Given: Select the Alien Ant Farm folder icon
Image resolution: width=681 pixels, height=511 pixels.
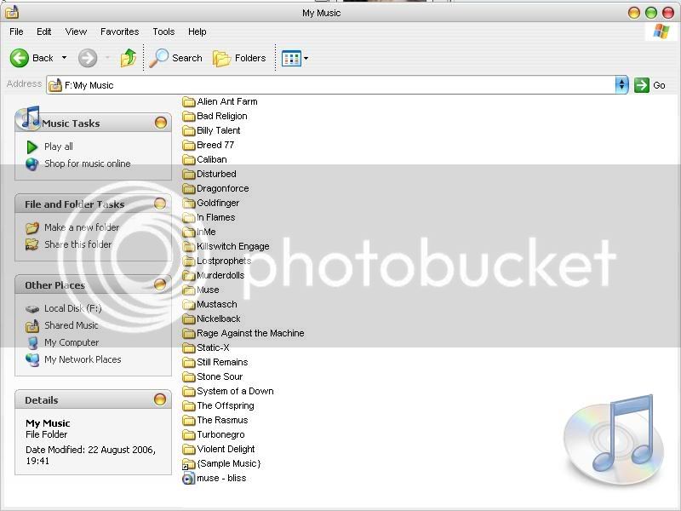Looking at the screenshot, I should point(188,102).
